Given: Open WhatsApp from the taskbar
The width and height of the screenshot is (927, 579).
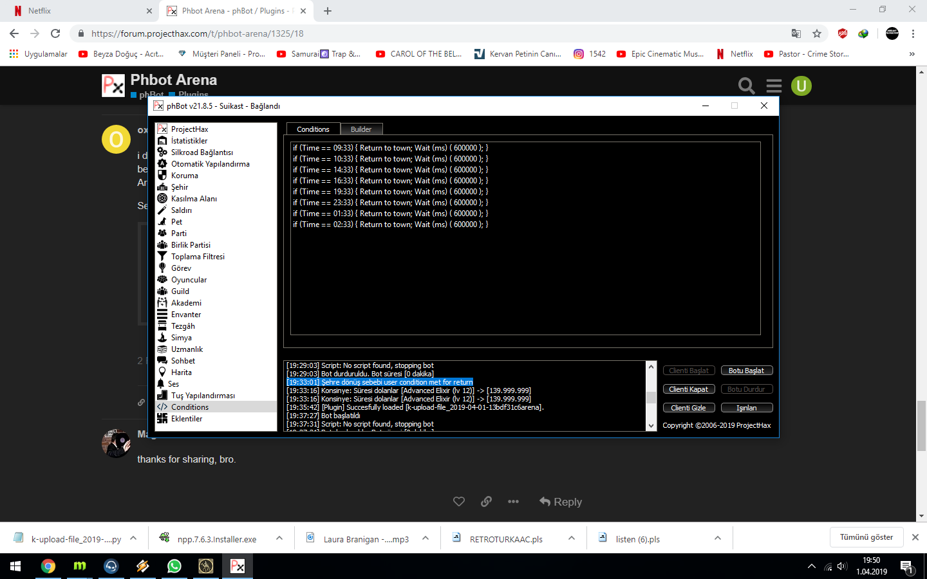Looking at the screenshot, I should tap(174, 566).
